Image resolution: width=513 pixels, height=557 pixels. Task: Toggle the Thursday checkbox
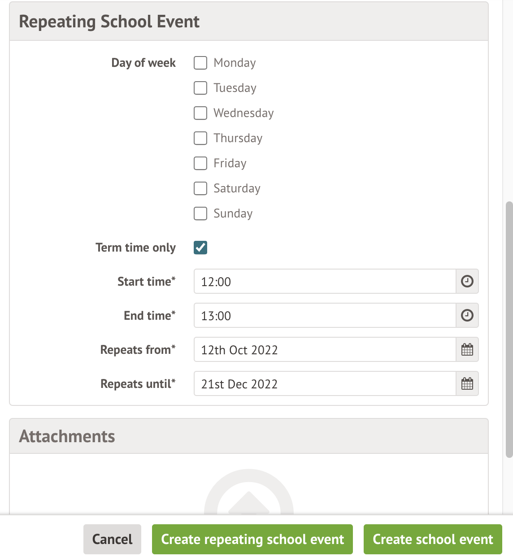[x=200, y=138]
